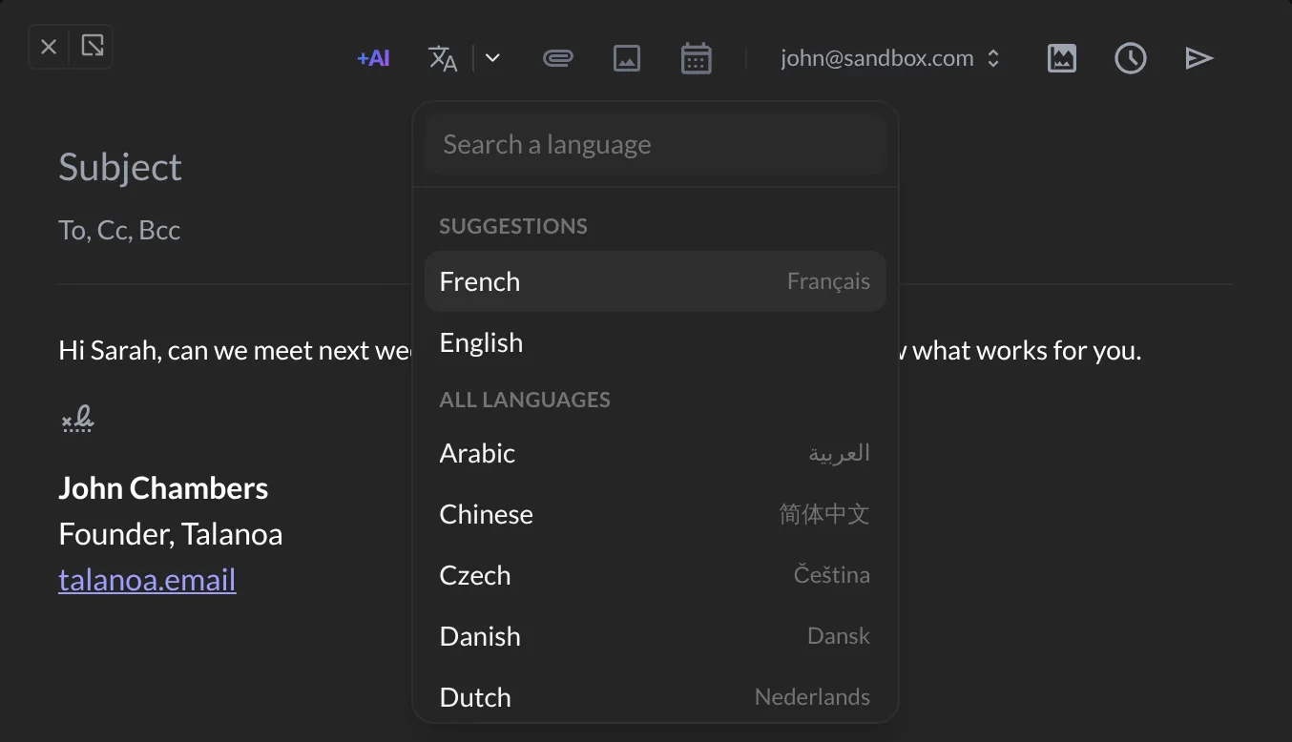Viewport: 1292px width, 742px height.
Task: Click the Subject field
Action: click(x=120, y=168)
